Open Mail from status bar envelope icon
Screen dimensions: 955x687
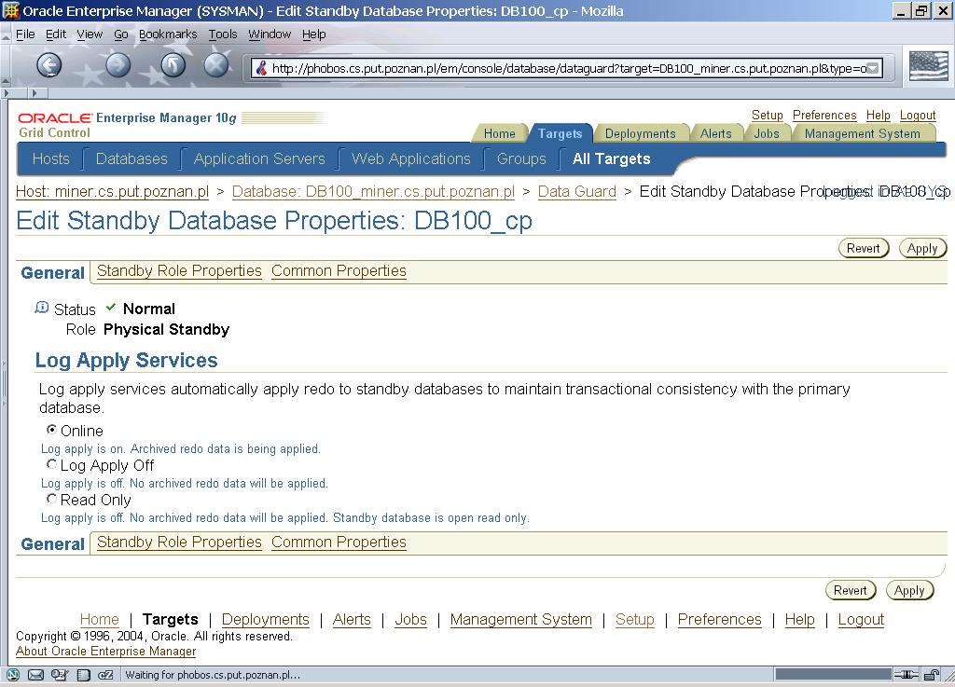(36, 674)
